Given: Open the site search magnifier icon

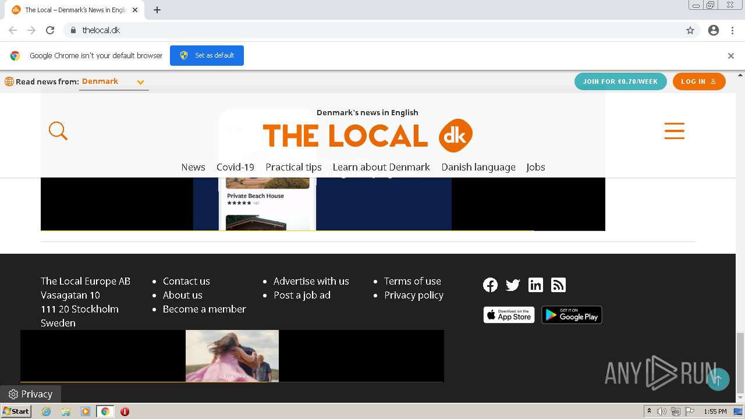Looking at the screenshot, I should click(58, 131).
